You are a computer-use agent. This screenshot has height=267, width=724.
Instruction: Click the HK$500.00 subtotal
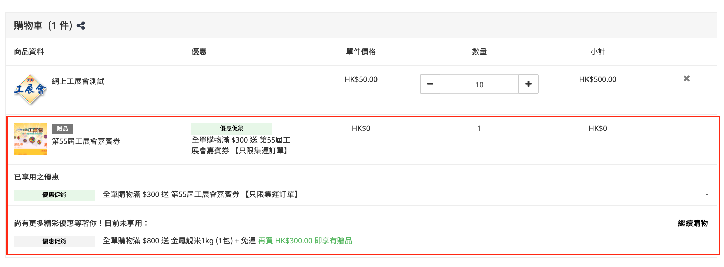tap(598, 80)
